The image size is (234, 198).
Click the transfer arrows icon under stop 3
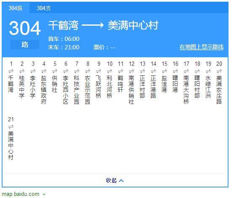click(33, 71)
